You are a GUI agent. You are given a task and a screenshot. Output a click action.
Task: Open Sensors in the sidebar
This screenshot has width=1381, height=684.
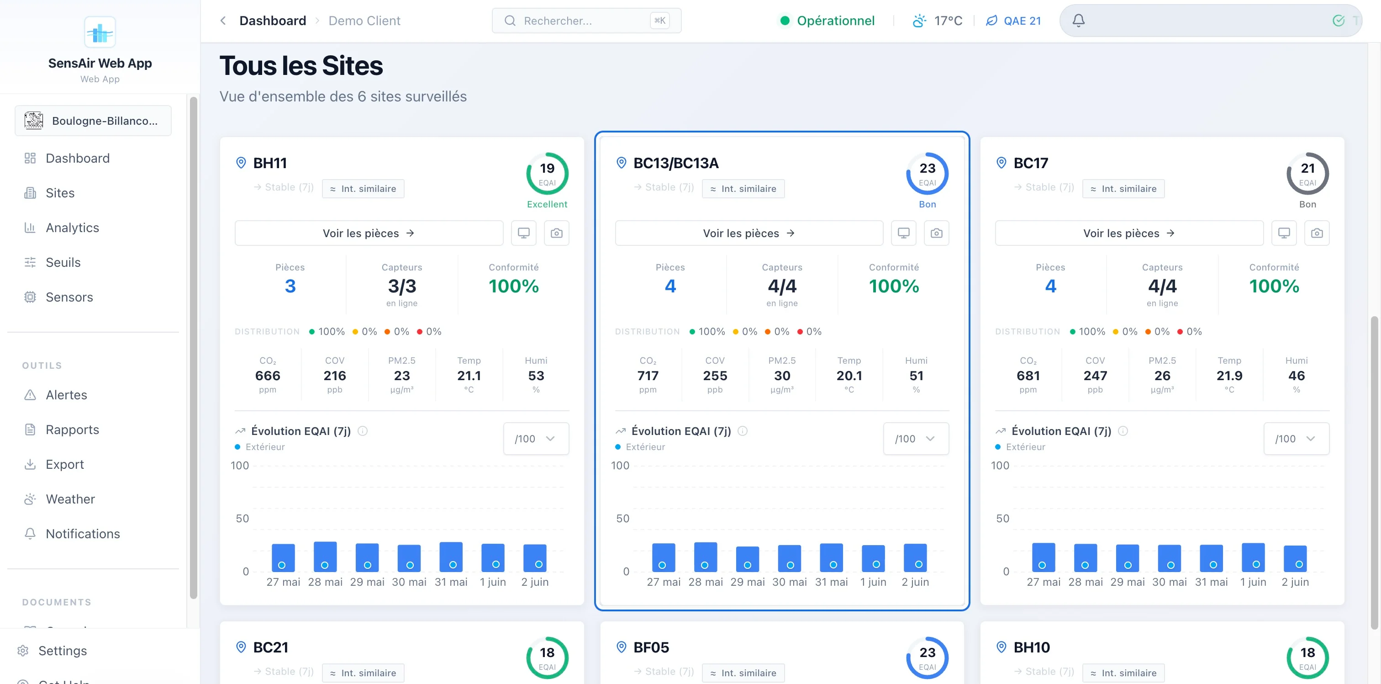(94, 297)
